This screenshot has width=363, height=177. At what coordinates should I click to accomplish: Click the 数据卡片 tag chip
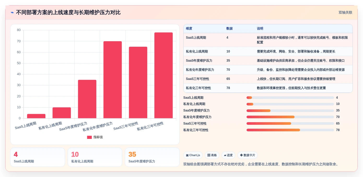(248, 155)
